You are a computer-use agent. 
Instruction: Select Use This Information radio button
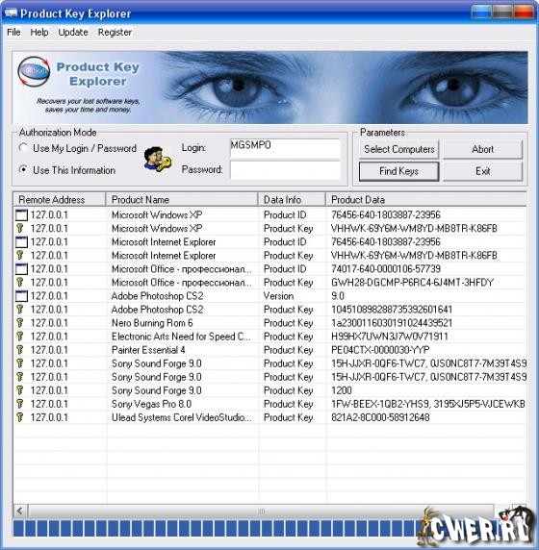coord(23,170)
